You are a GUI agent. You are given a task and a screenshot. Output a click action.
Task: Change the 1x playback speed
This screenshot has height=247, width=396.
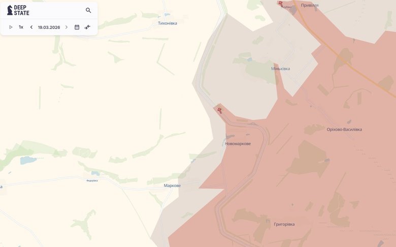(21, 27)
